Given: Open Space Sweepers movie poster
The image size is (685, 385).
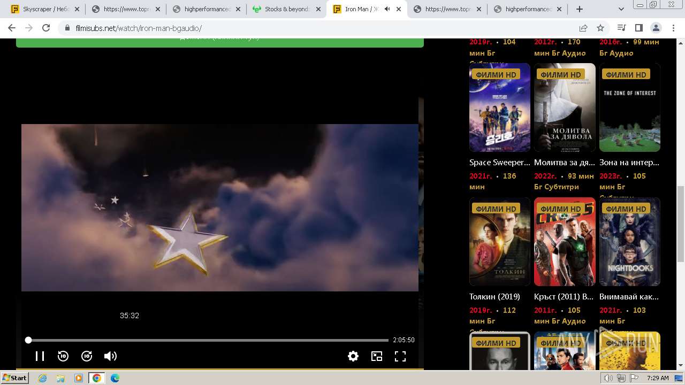Looking at the screenshot, I should 500,107.
